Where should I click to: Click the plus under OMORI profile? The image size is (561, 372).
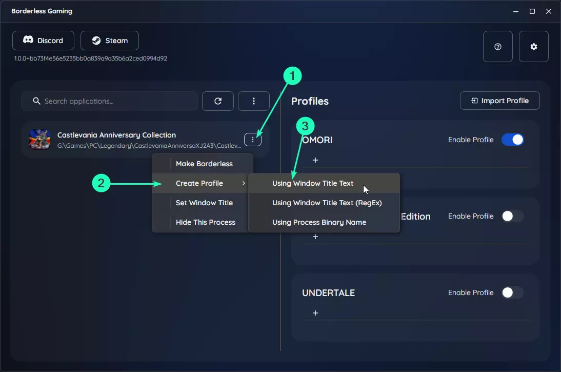(x=315, y=160)
